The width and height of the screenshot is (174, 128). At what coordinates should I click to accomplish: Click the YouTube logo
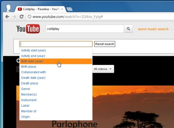[x=28, y=29]
